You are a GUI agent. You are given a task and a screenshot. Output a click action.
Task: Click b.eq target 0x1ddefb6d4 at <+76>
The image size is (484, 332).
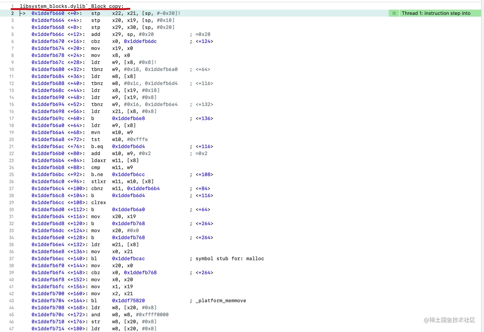[128, 146]
